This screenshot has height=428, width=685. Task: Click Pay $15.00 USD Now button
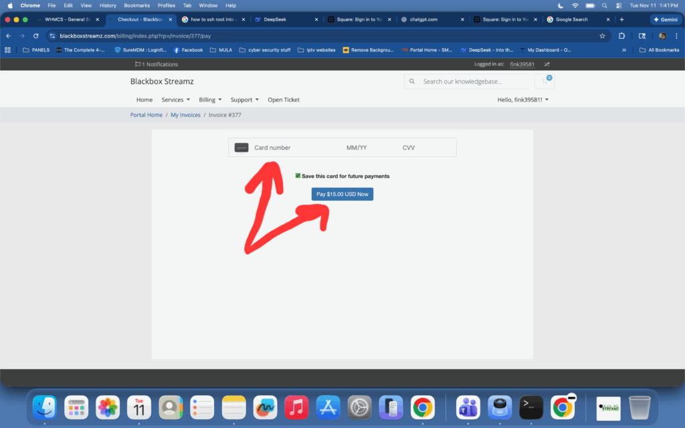point(342,194)
